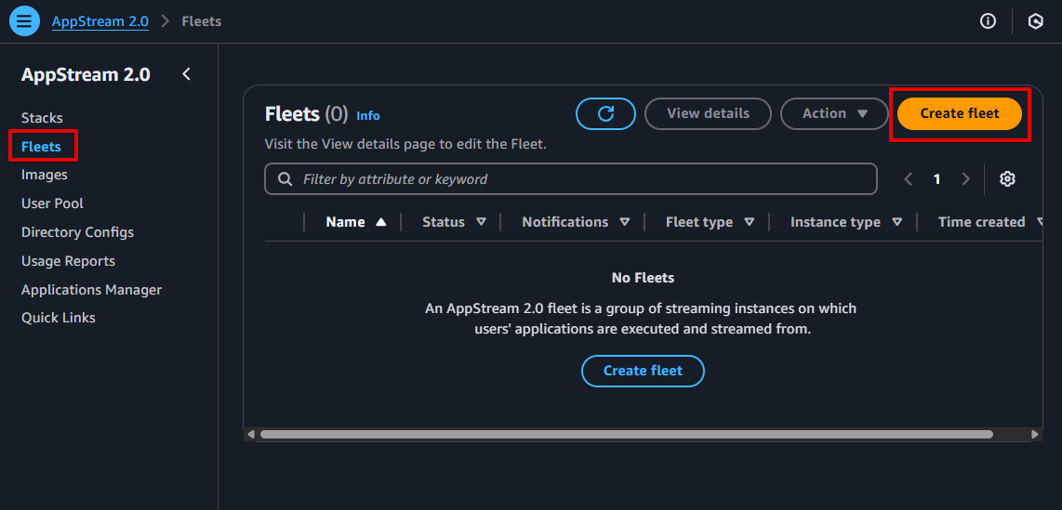Image resolution: width=1062 pixels, height=510 pixels.
Task: Click the Fleets breadcrumb text
Action: pyautogui.click(x=201, y=21)
